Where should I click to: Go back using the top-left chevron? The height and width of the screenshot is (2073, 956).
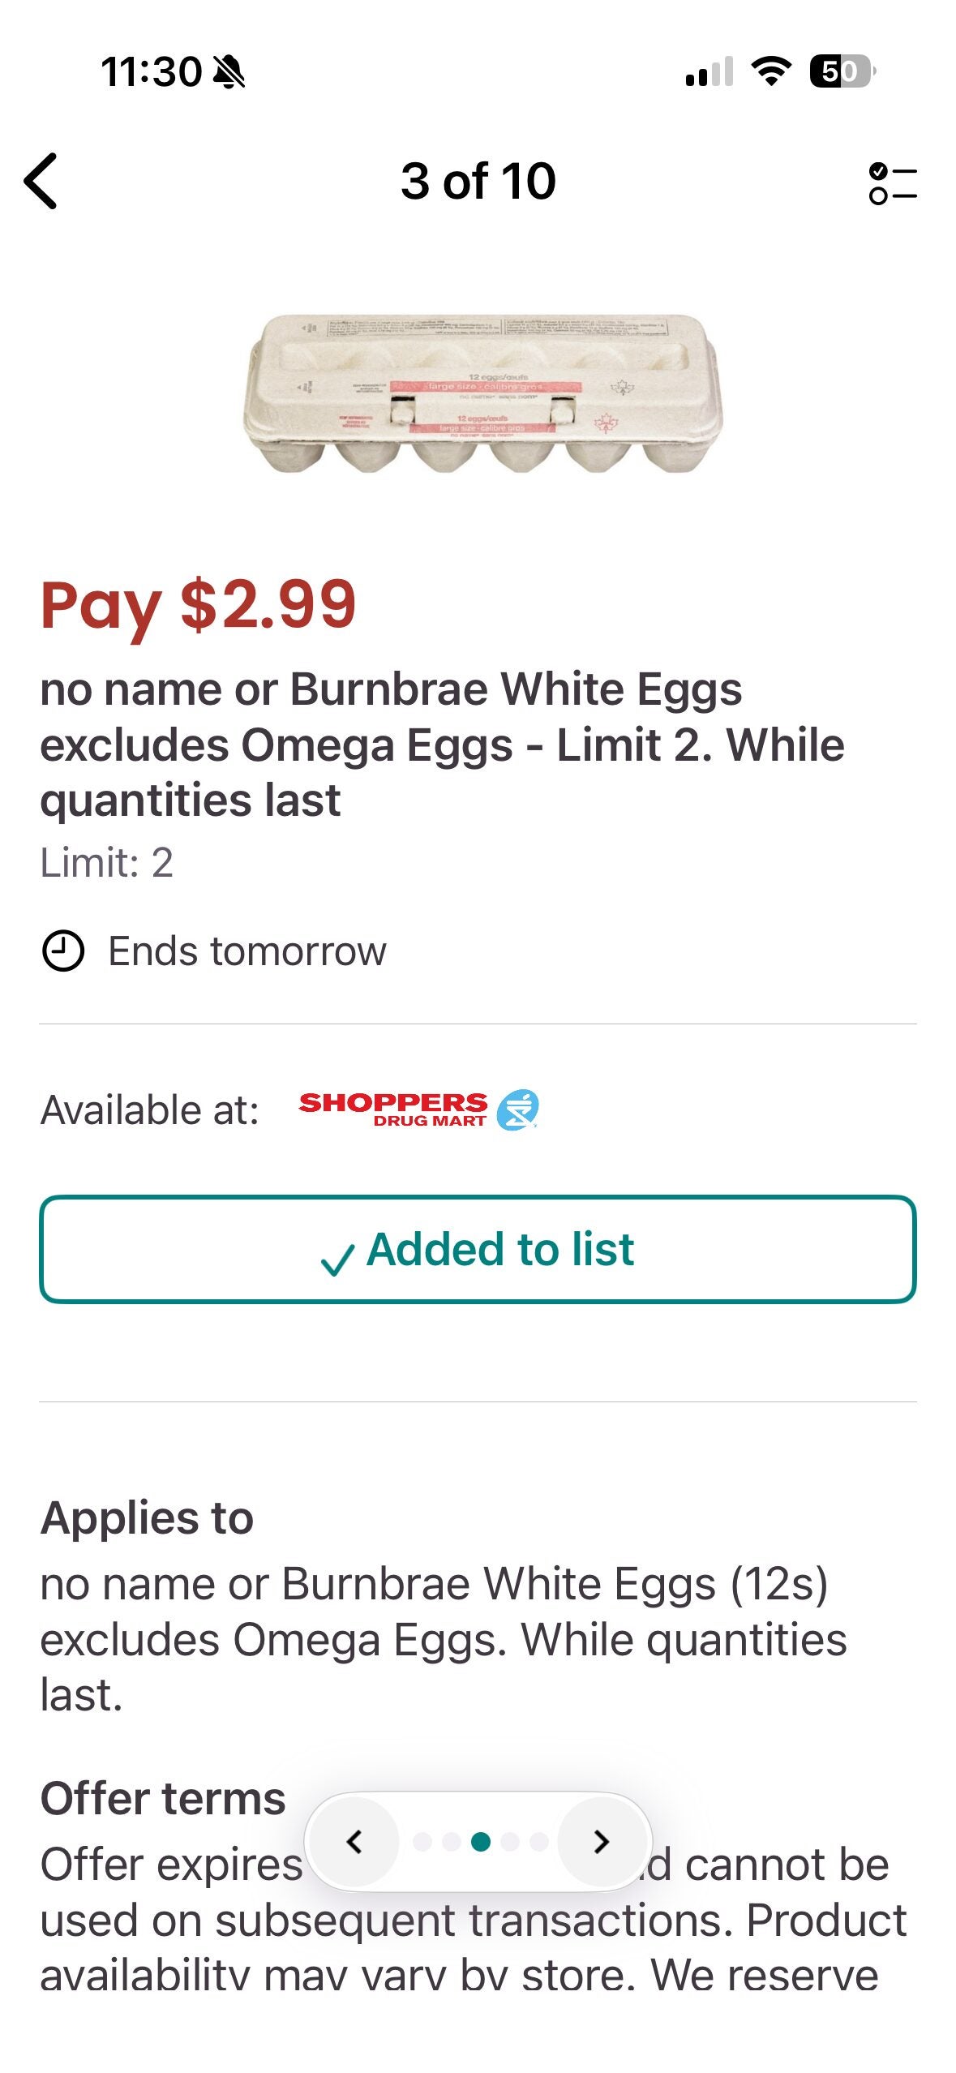pos(41,182)
